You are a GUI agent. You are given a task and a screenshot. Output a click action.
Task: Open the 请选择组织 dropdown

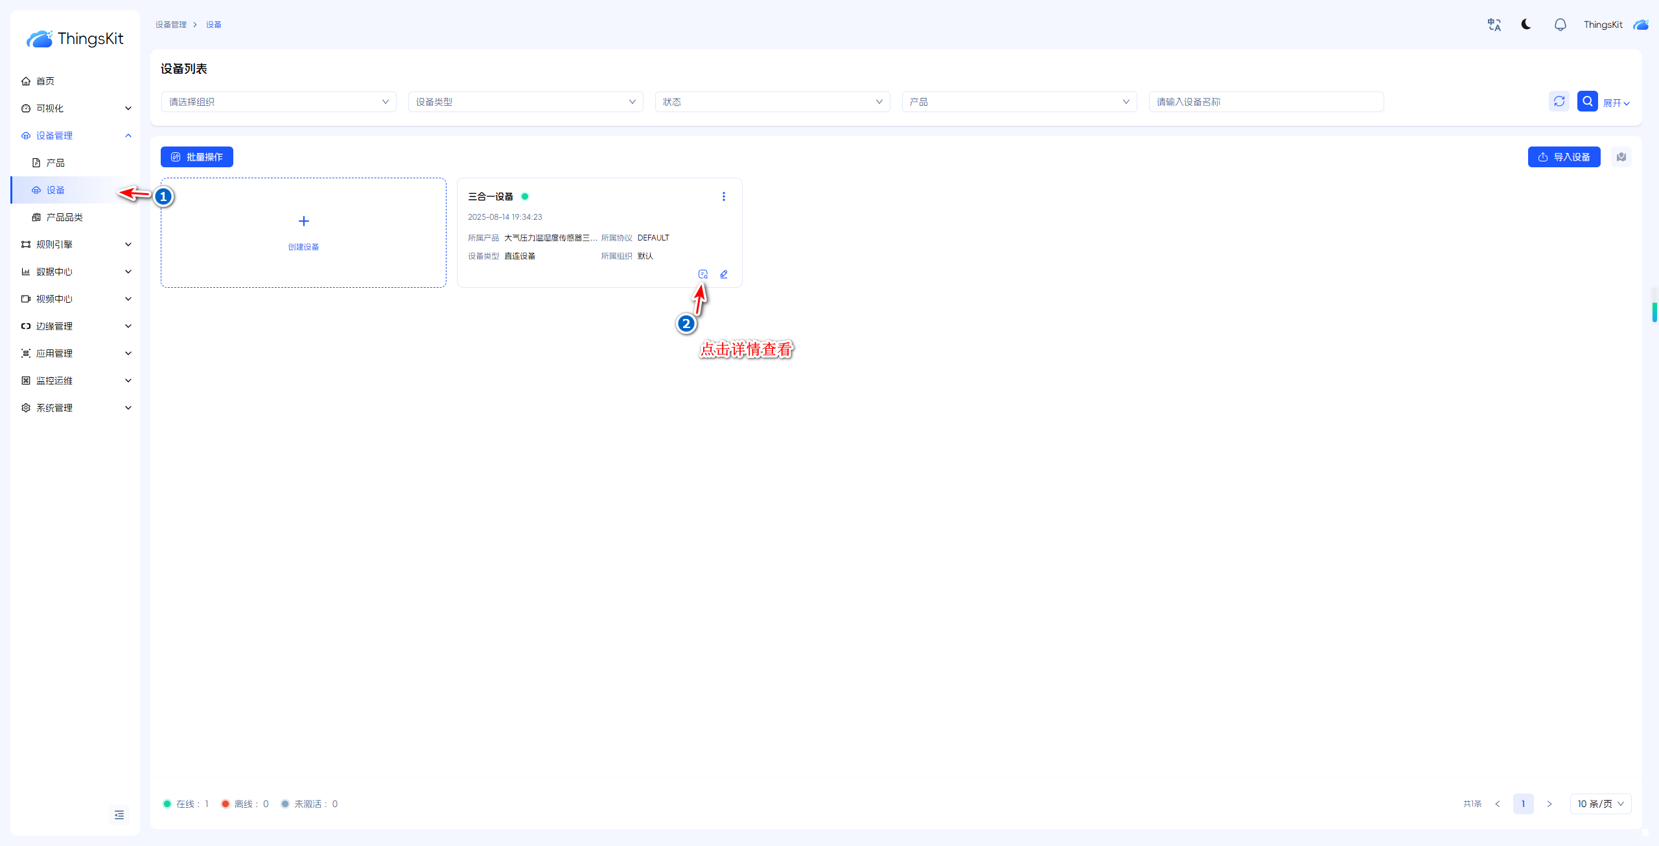[x=278, y=102]
